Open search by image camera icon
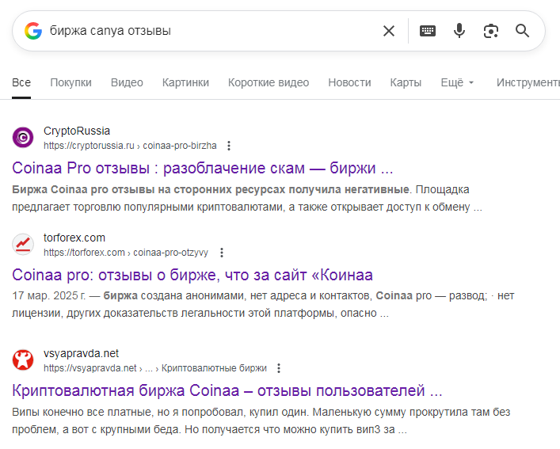 [x=491, y=31]
